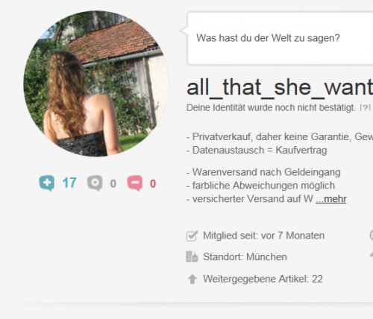The width and height of the screenshot is (373, 319).
Task: Click the location buildings icon
Action: click(x=192, y=256)
